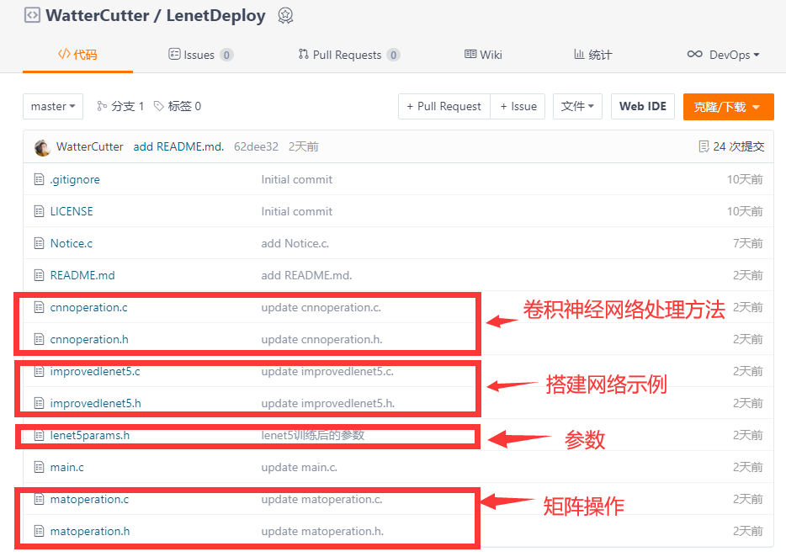The height and width of the screenshot is (557, 786).
Task: Open the LenetDeploy repository link
Action: (215, 15)
